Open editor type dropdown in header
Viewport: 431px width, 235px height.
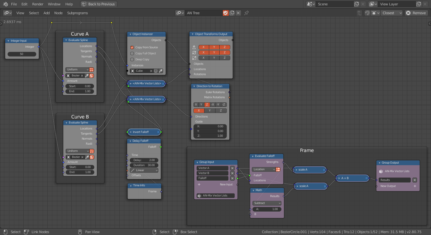point(8,13)
